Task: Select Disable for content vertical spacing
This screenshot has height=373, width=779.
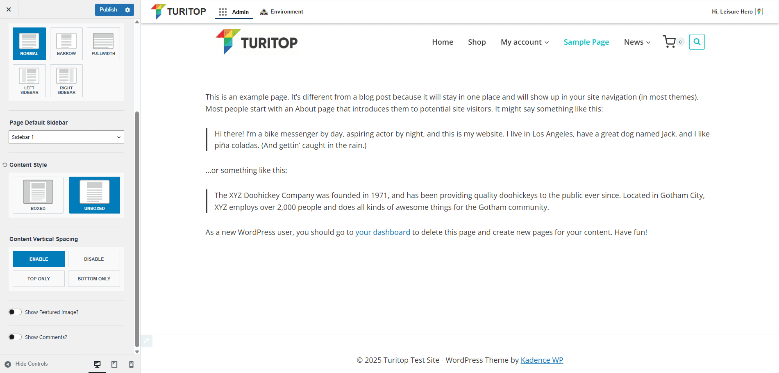Action: coord(94,259)
